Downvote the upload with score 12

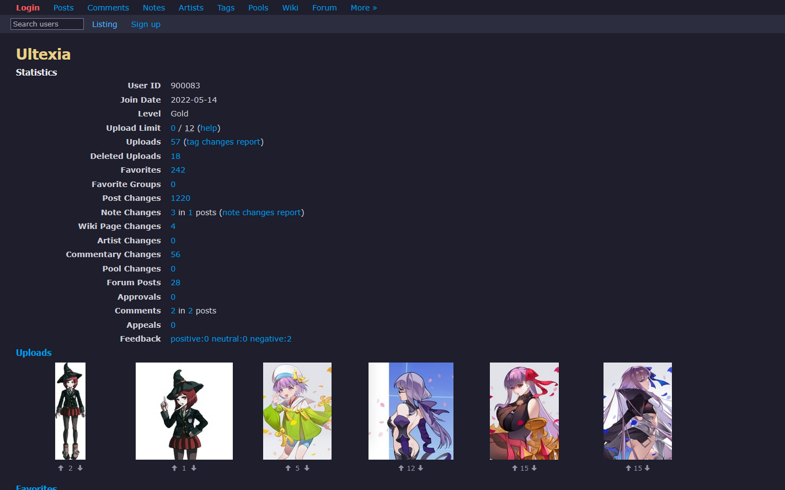click(420, 468)
